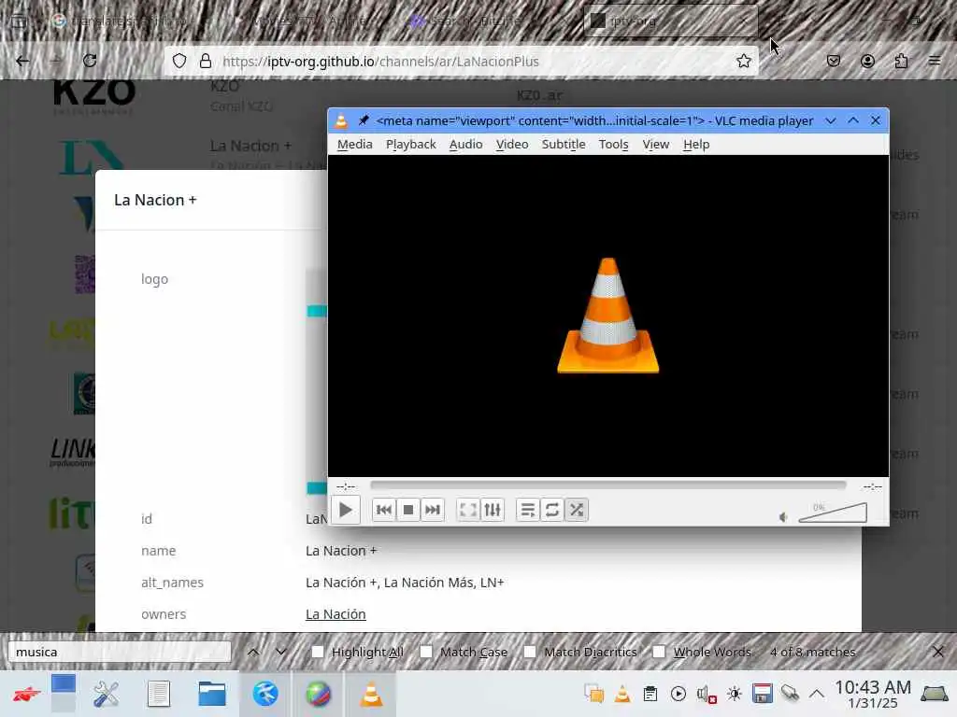The image size is (957, 717).
Task: Switch to VLC in the taskbar
Action: (370, 694)
